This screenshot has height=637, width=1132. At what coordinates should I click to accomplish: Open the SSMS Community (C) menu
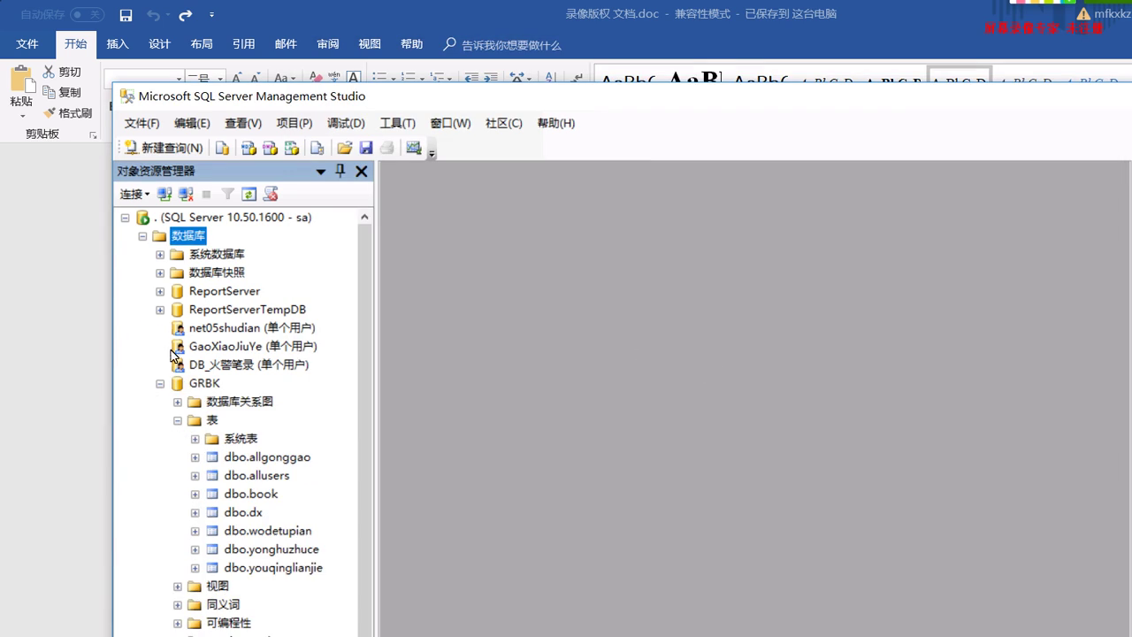coord(504,123)
